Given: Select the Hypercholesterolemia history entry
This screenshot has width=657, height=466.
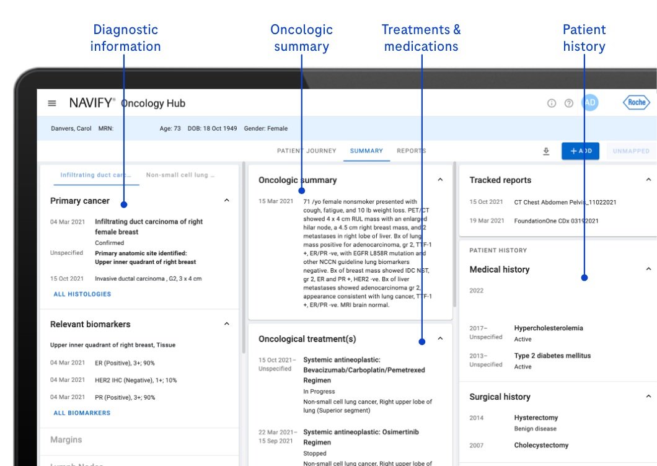Looking at the screenshot, I should point(549,328).
